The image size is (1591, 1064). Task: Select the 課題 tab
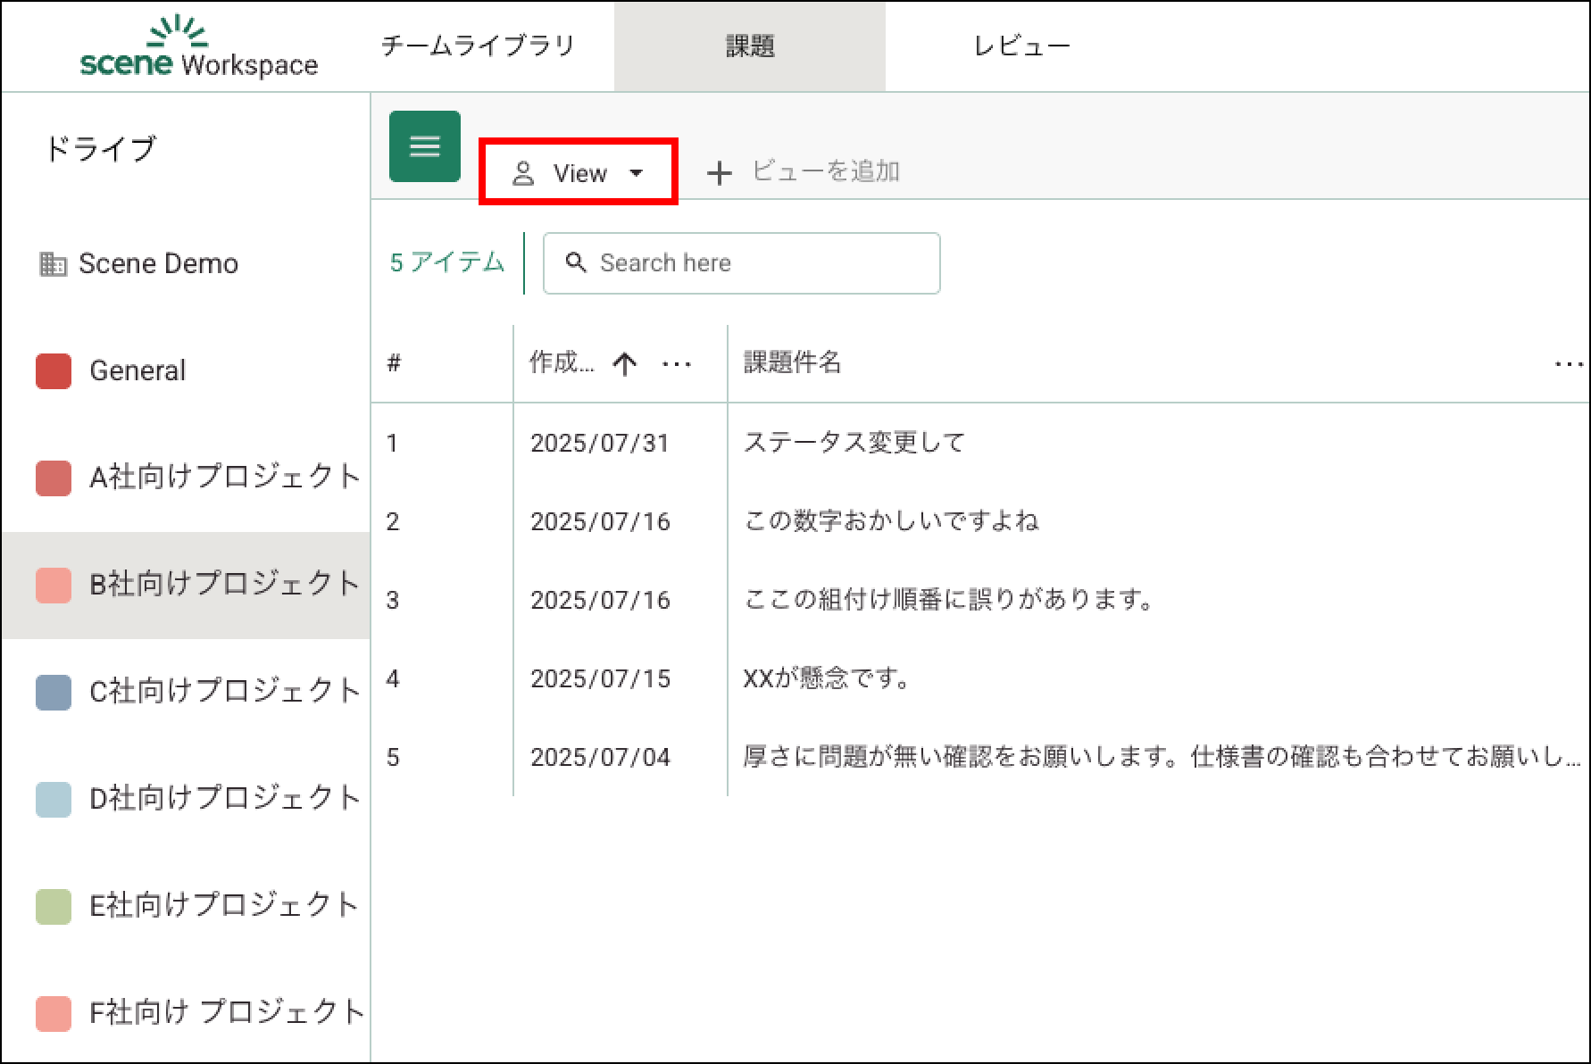click(749, 46)
